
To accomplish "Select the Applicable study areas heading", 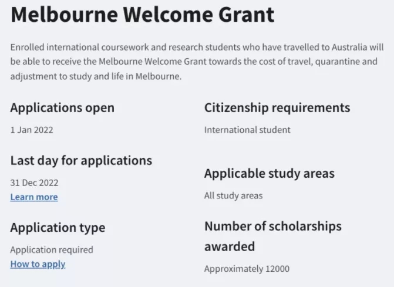I will pyautogui.click(x=270, y=174).
